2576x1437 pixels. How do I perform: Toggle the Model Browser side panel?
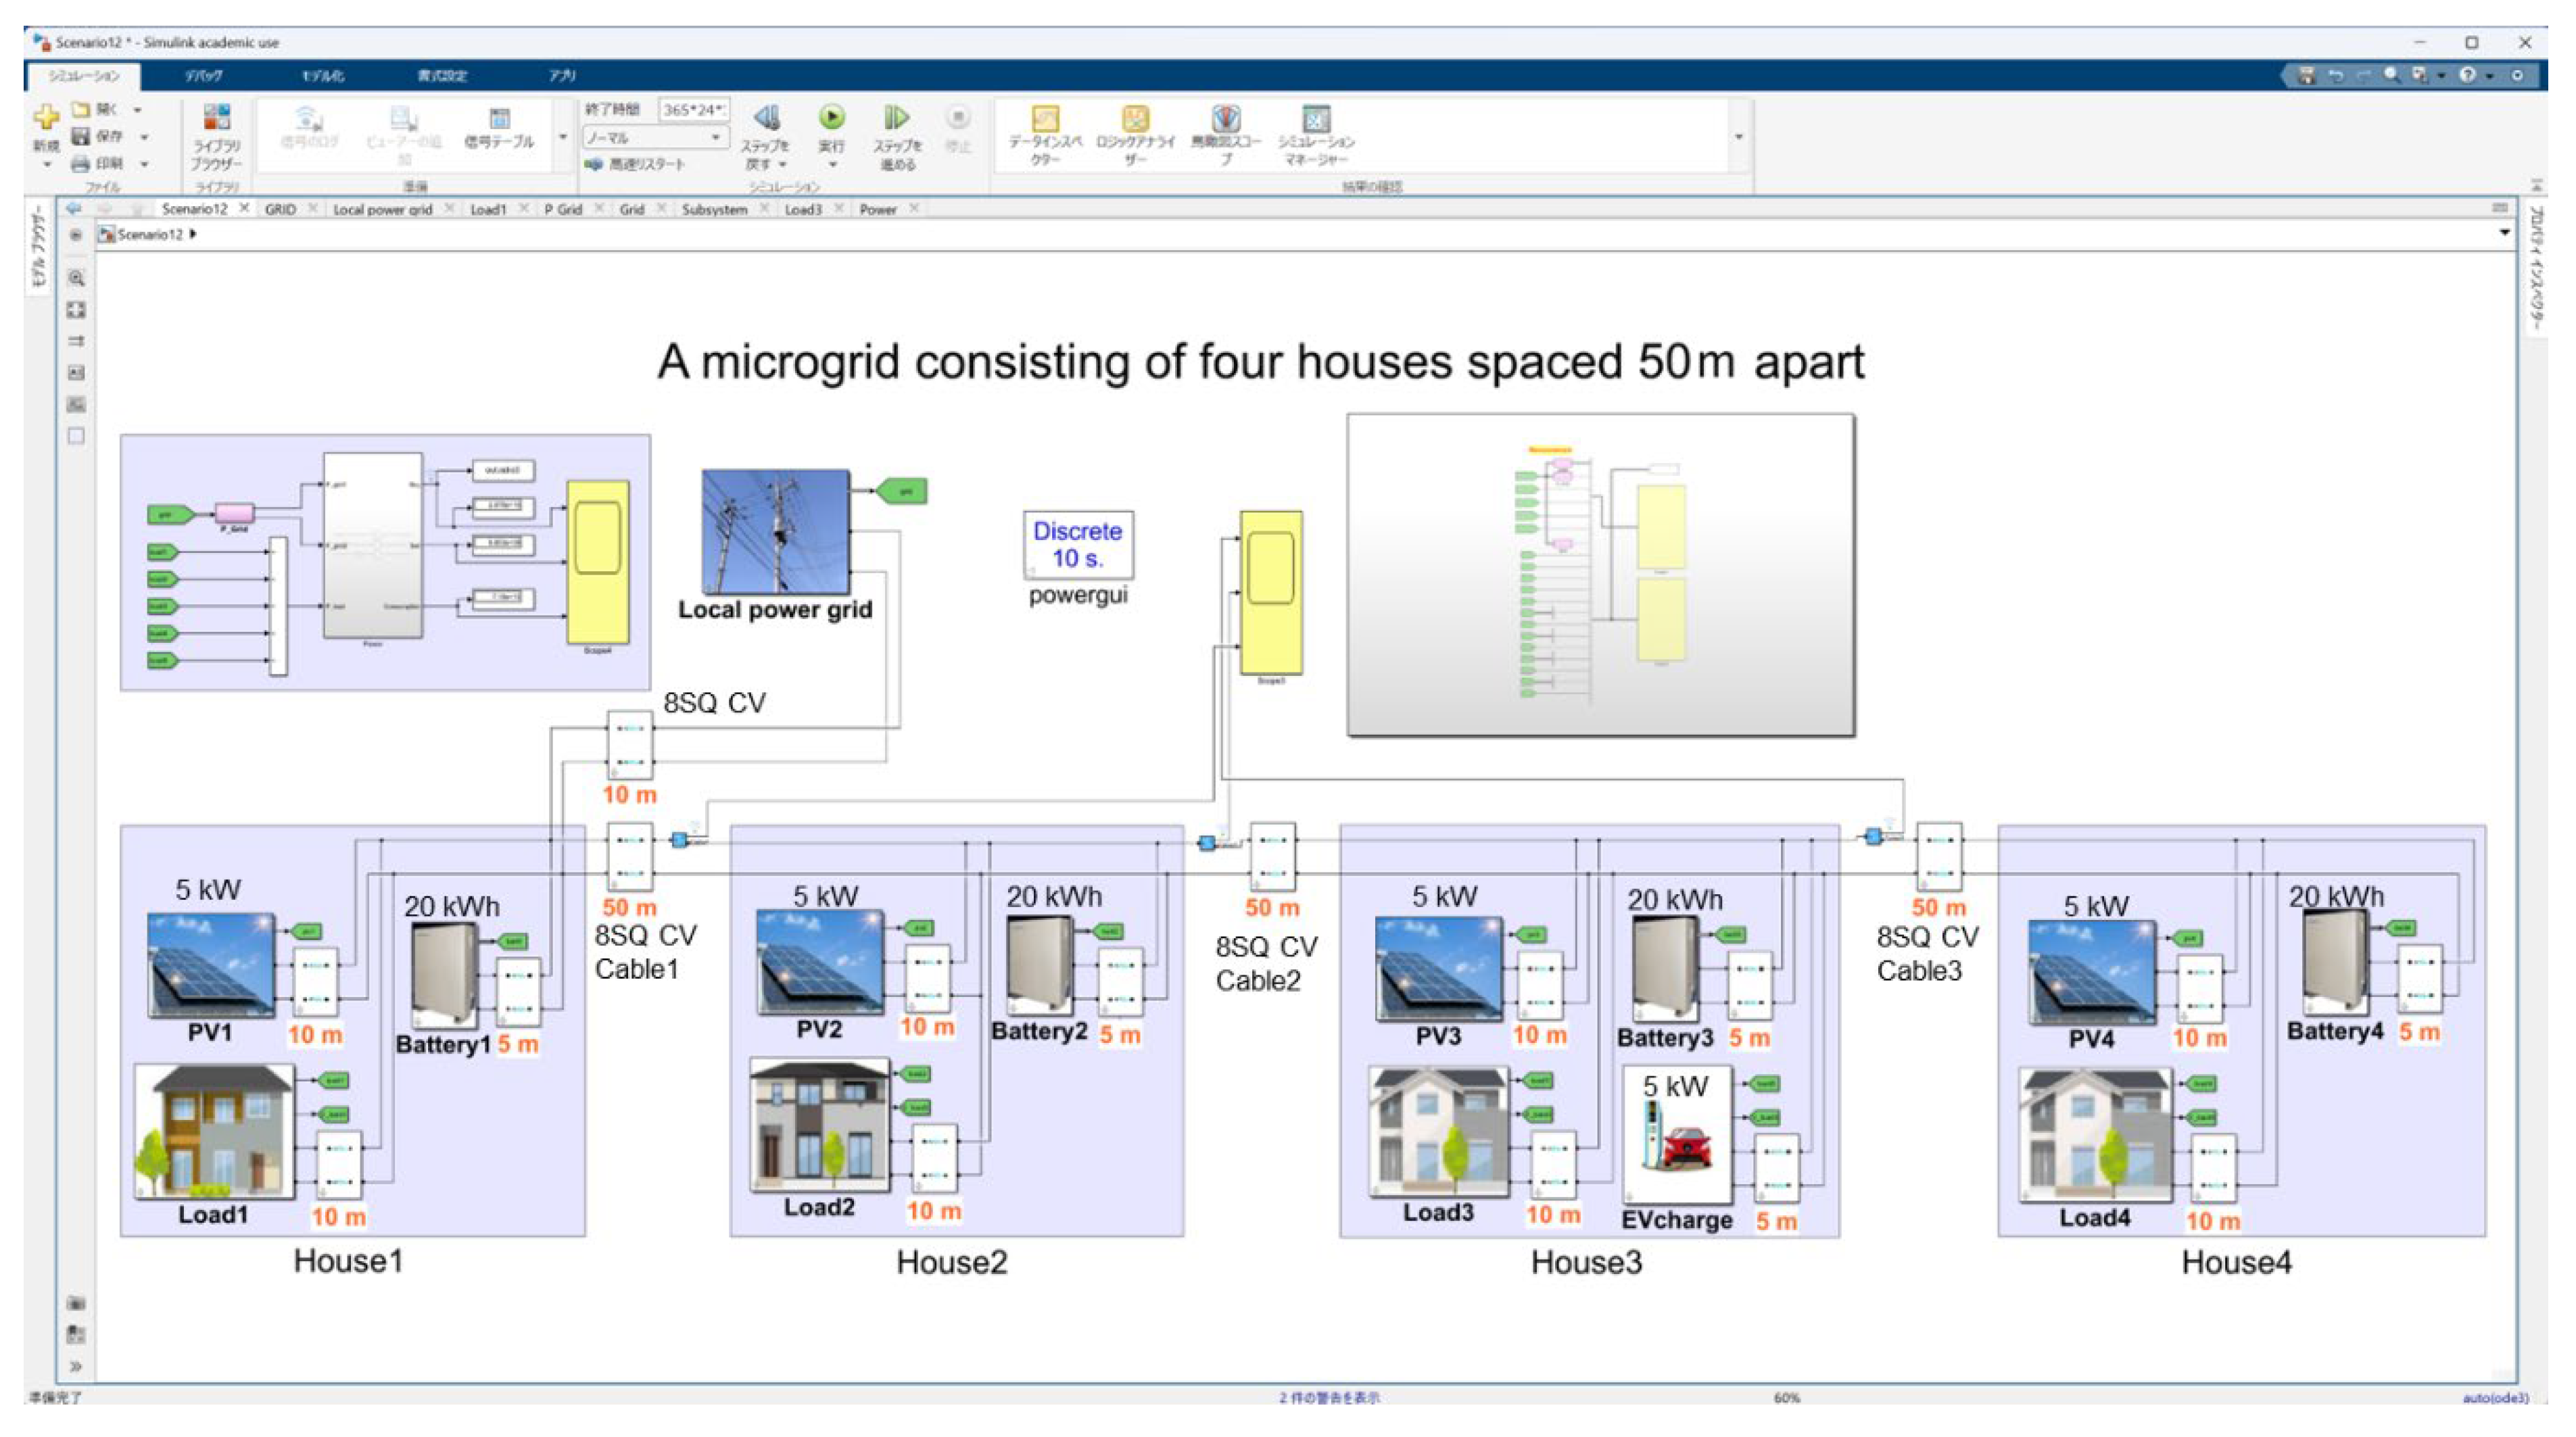[x=38, y=246]
